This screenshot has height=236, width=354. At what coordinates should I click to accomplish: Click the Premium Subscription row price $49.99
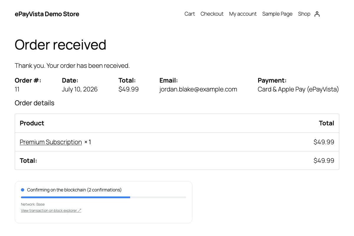pos(324,142)
